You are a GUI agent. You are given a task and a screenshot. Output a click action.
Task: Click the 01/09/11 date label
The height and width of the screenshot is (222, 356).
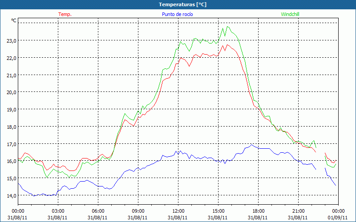tap(338, 218)
